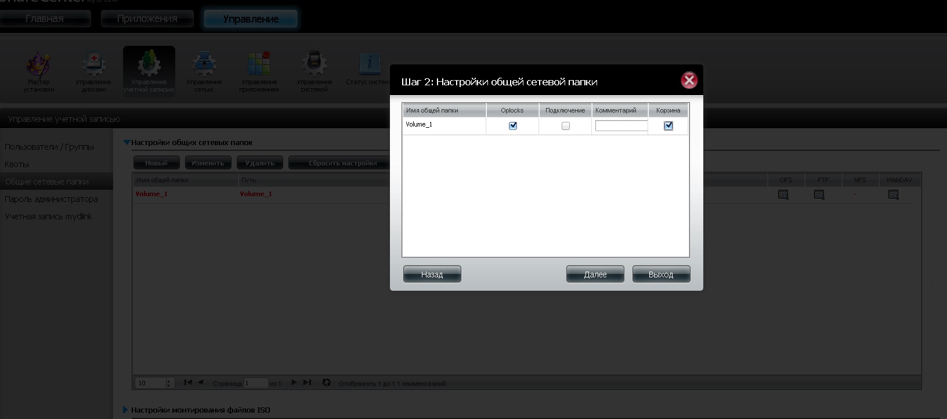Switch to the Приложения tab

[147, 19]
